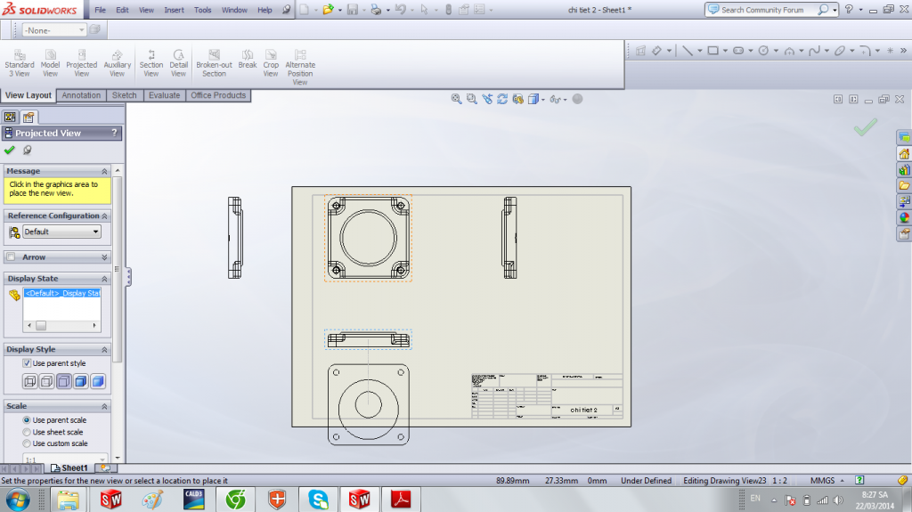This screenshot has width=912, height=512.
Task: Choose the Projected View tool
Action: pyautogui.click(x=81, y=63)
